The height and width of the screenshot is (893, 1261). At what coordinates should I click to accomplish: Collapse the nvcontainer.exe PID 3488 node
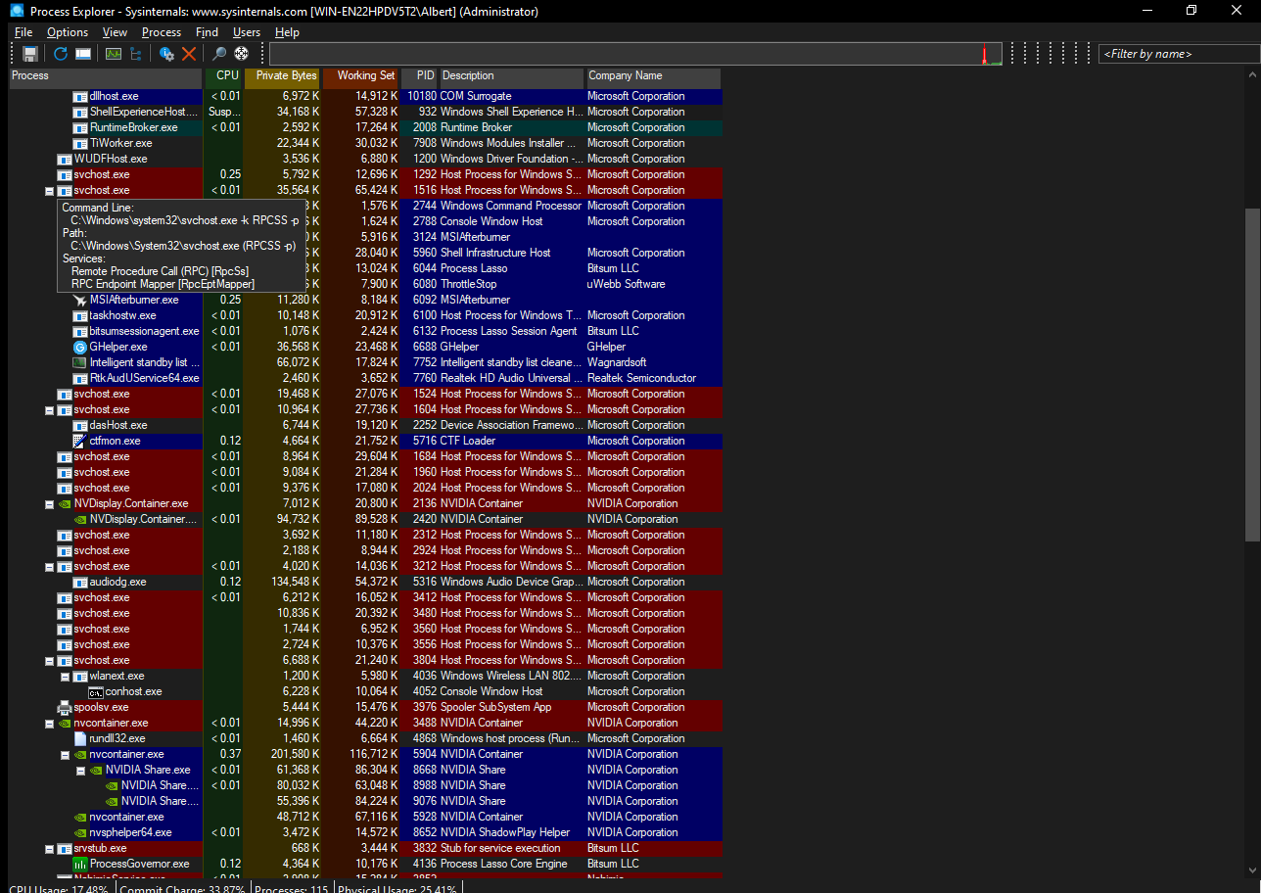coord(50,724)
